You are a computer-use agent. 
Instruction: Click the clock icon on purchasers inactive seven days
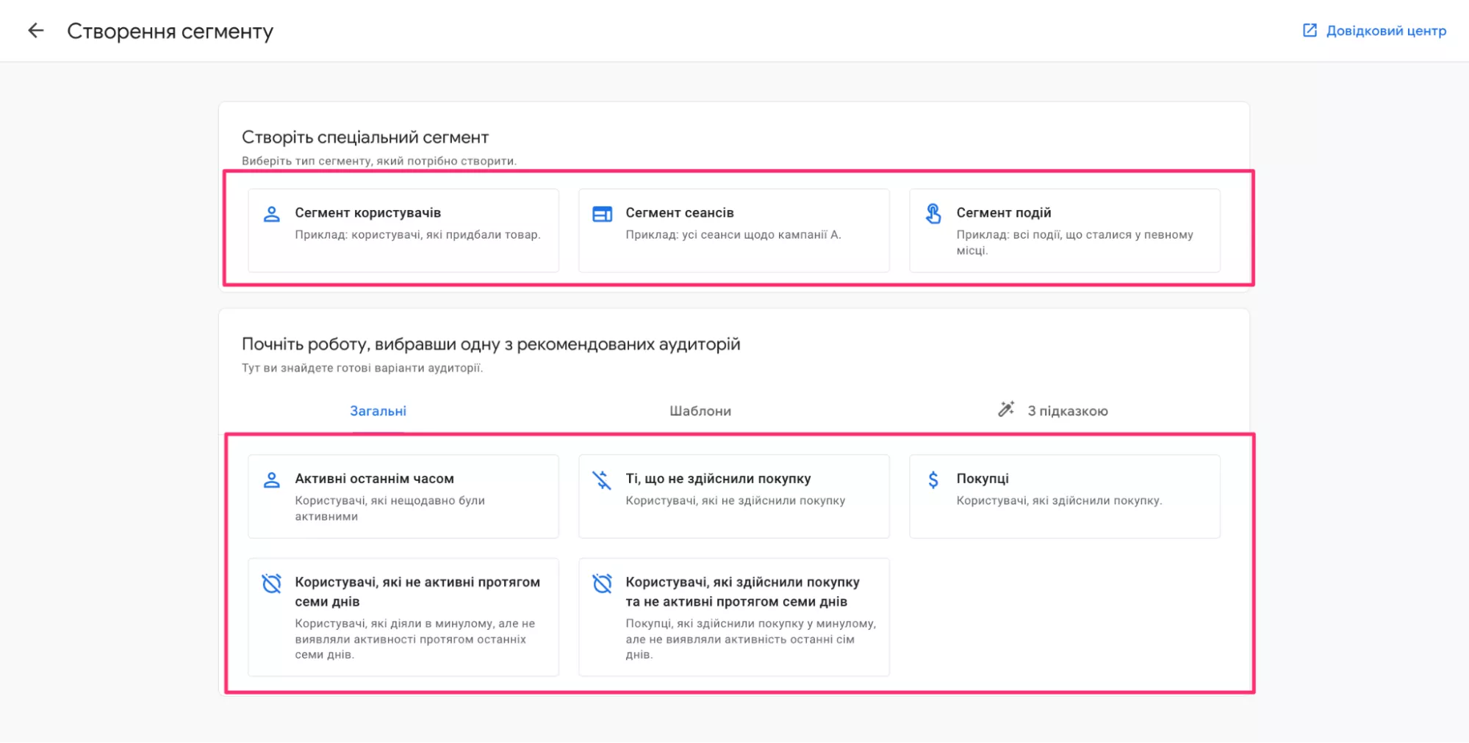point(603,584)
